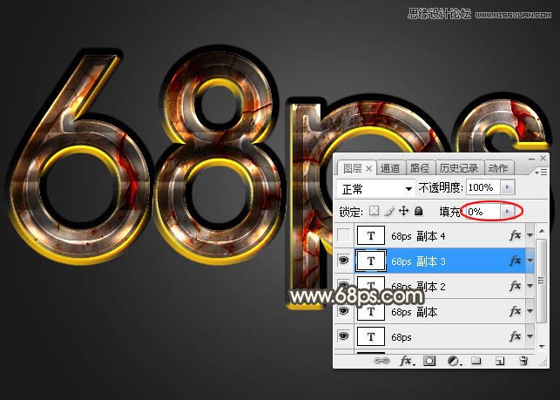
Task: Switch to the 历史记录 tab
Action: click(459, 168)
